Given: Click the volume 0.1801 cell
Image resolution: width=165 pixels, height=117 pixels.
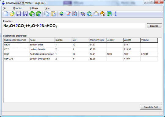Looking at the screenshot, I should (x=149, y=54).
